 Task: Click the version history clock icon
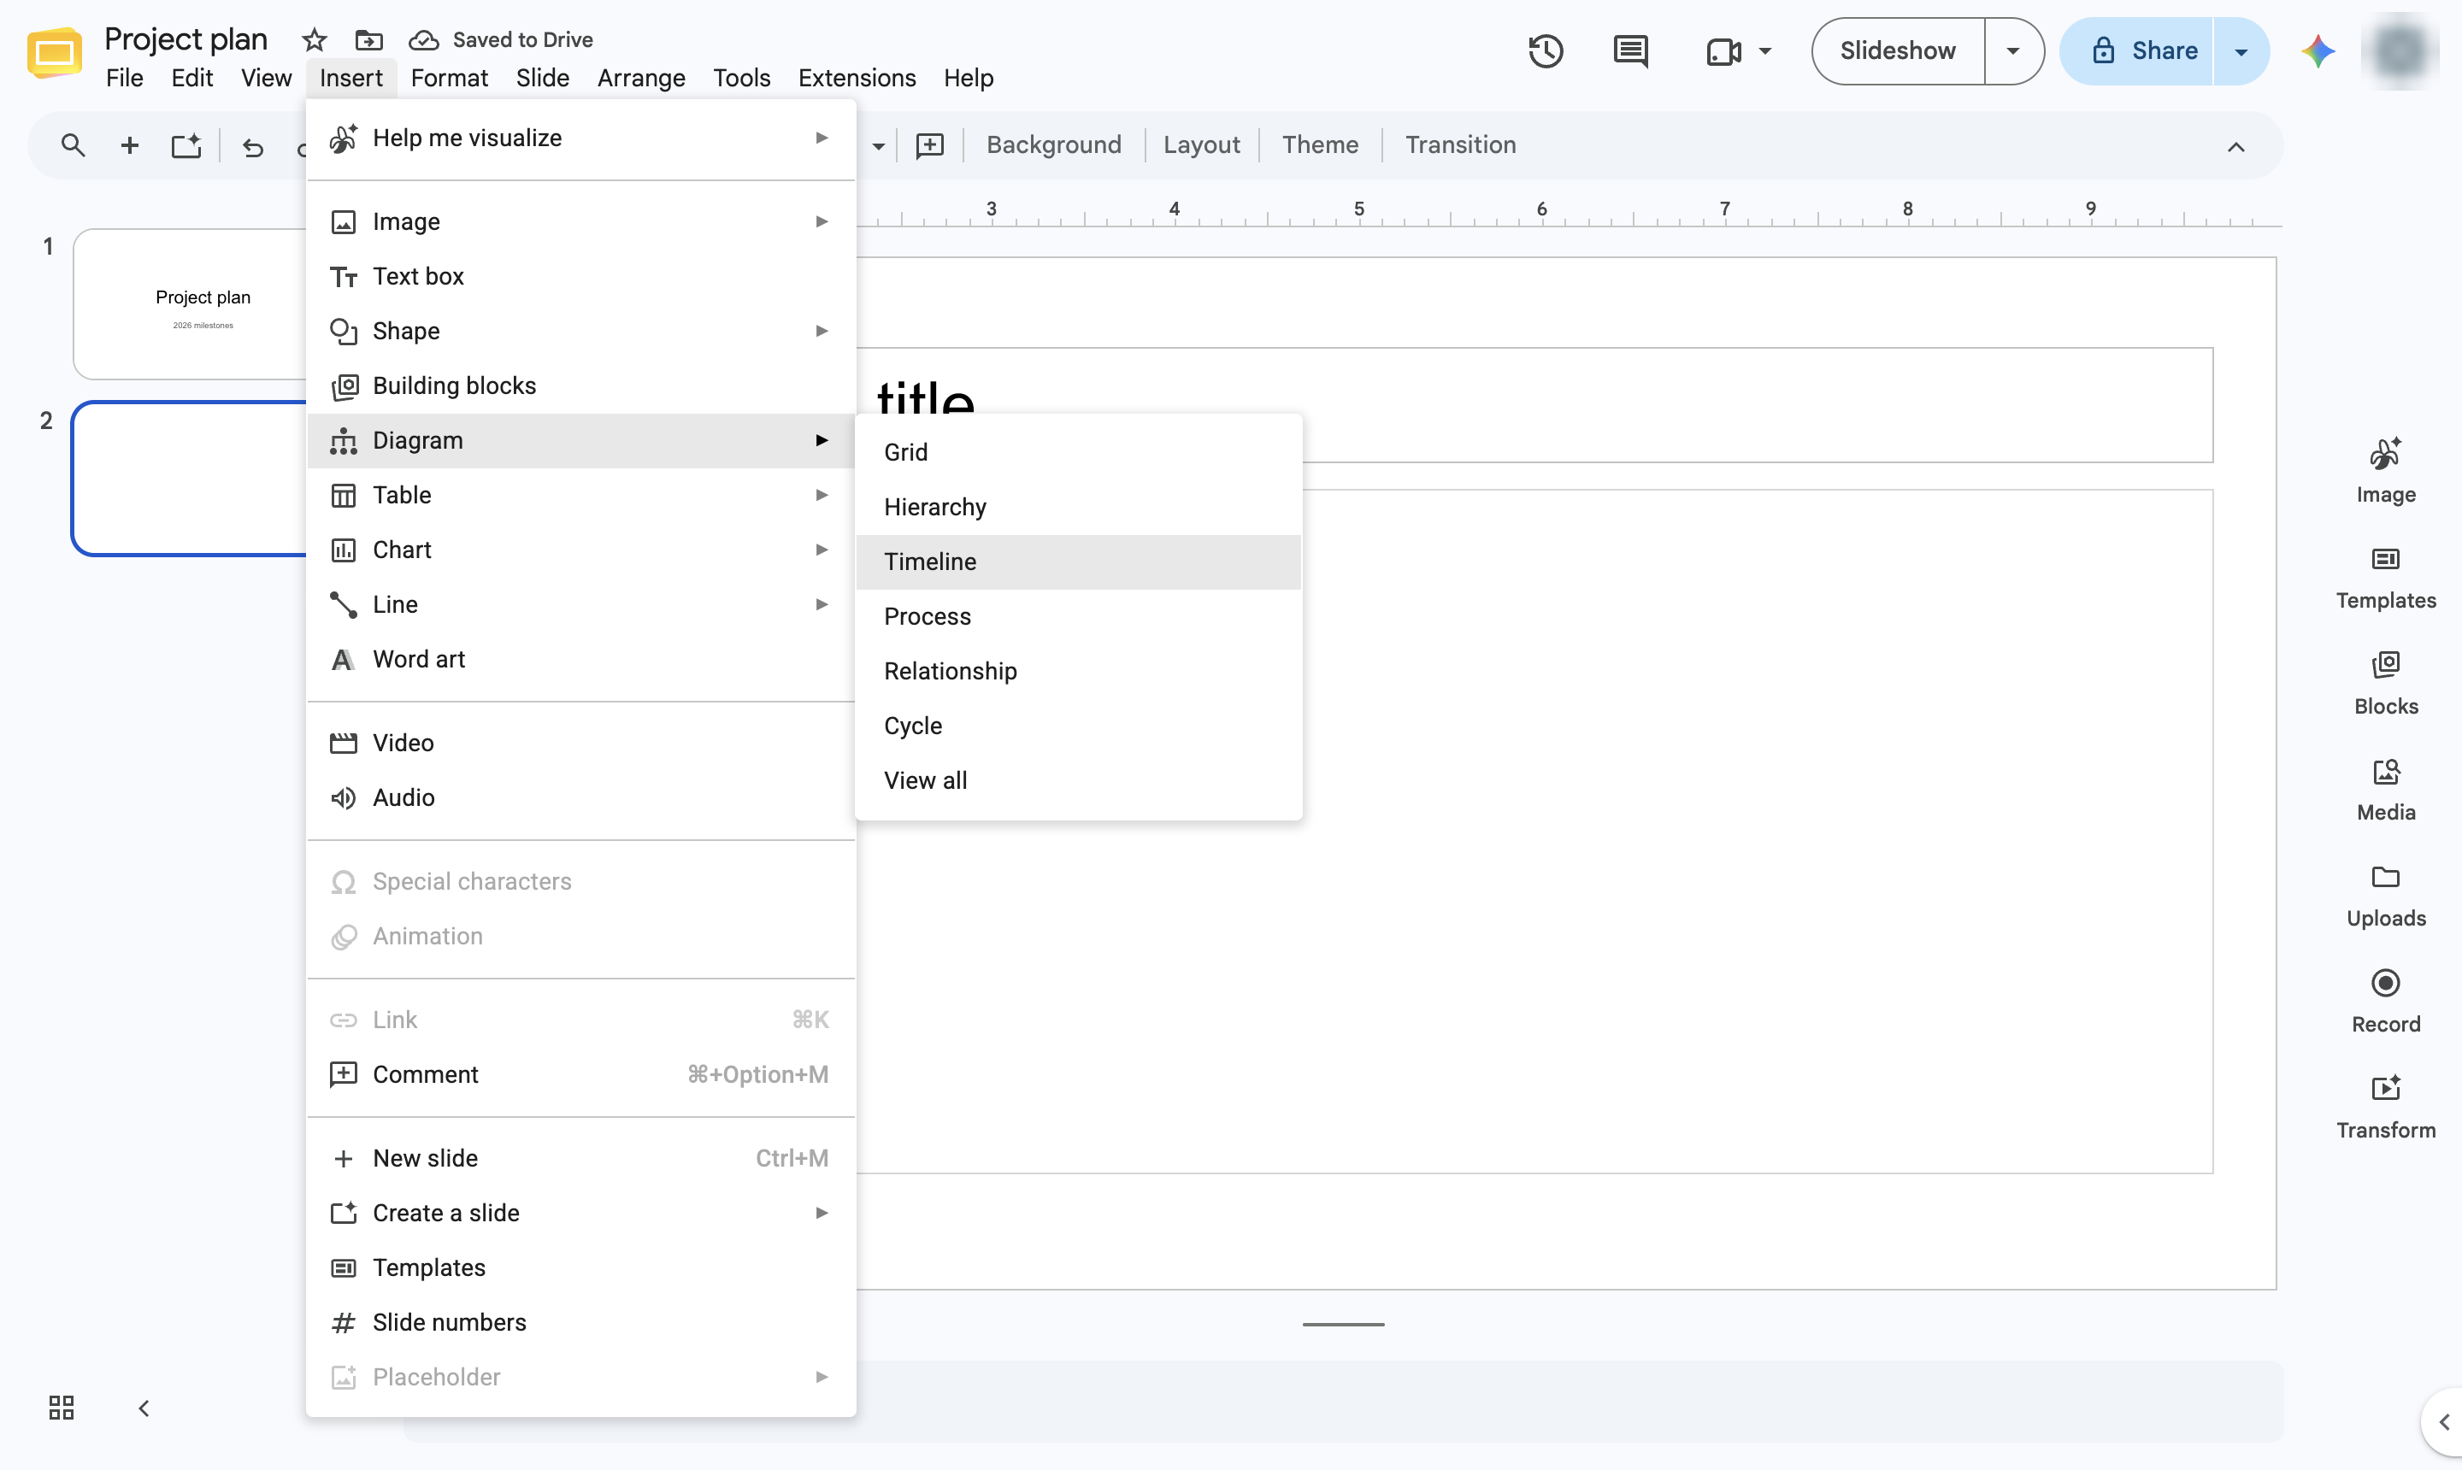[1546, 50]
